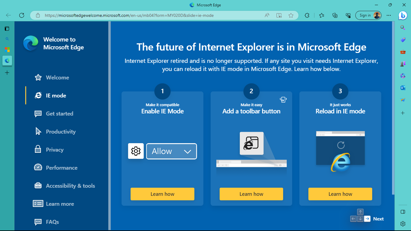Image resolution: width=411 pixels, height=231 pixels.
Task: Open Productivity in the left navigation
Action: tap(61, 132)
